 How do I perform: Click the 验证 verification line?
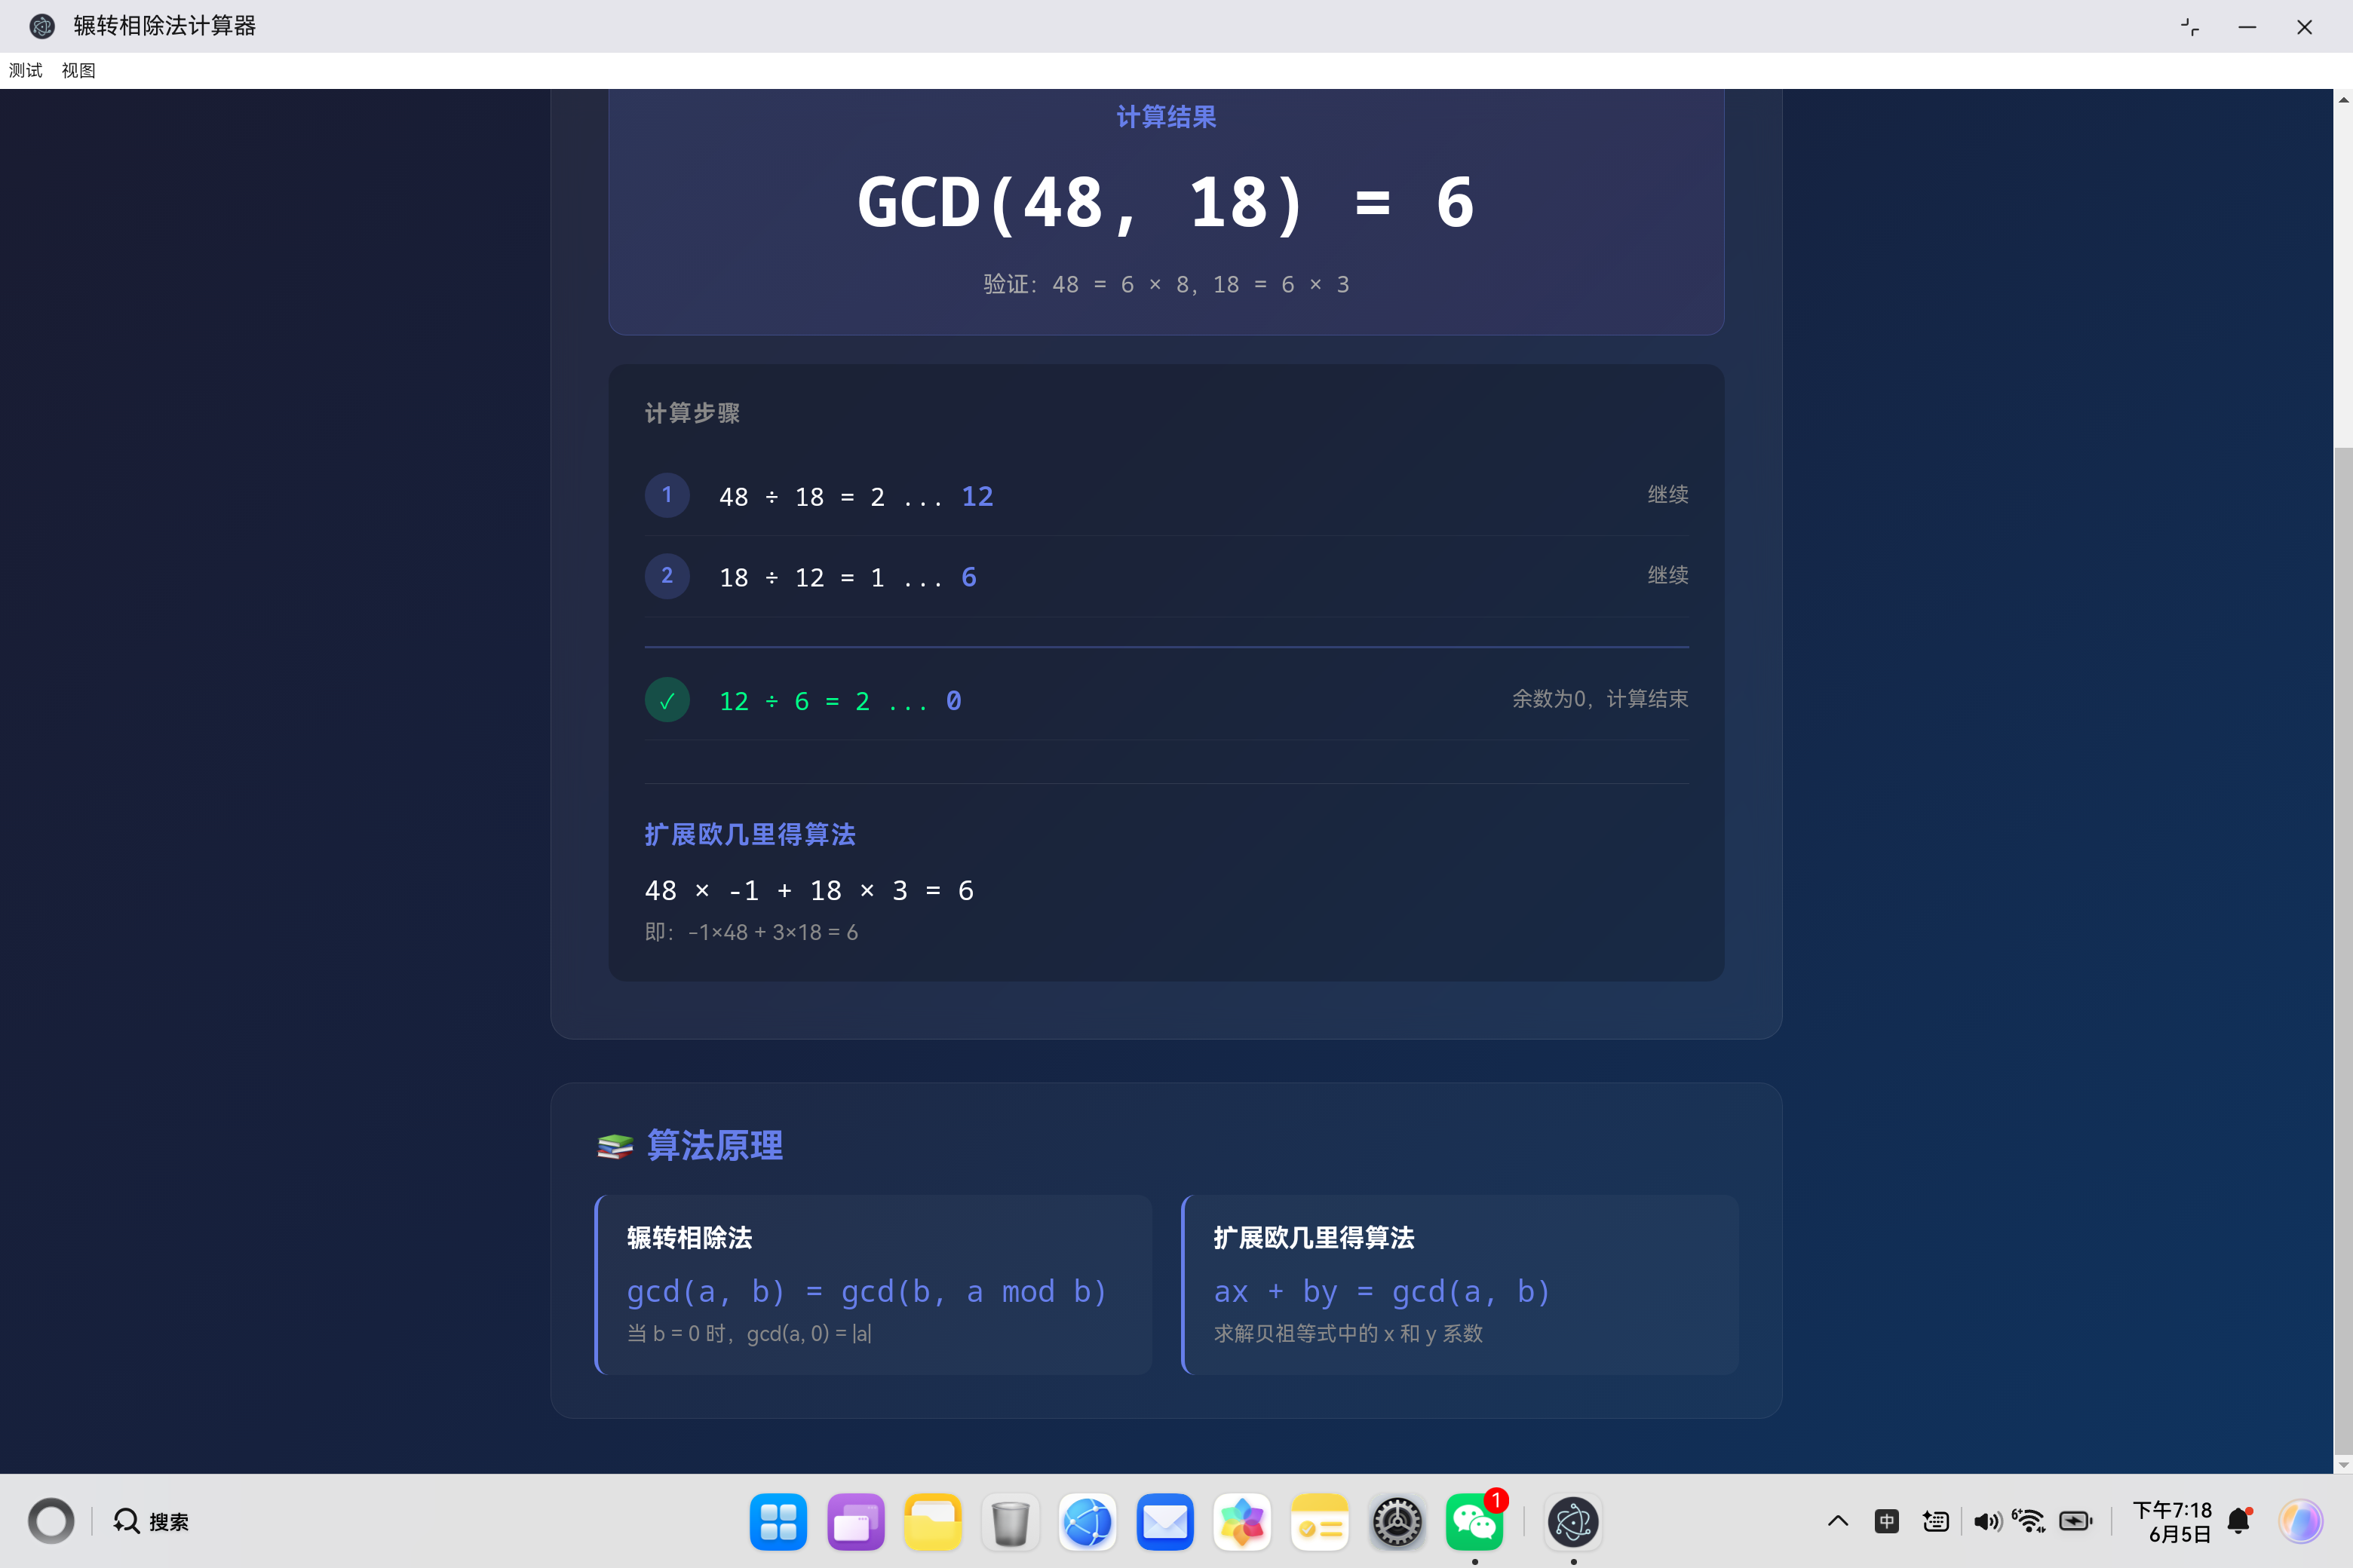click(x=1165, y=284)
